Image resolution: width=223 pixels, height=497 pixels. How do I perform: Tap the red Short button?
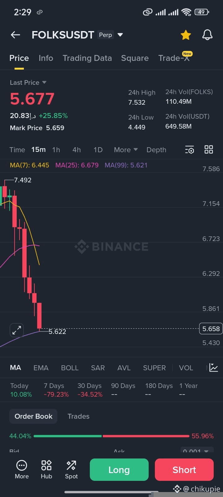coord(184,470)
